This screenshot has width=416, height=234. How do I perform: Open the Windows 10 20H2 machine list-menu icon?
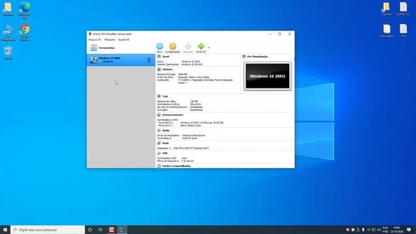coord(148,60)
